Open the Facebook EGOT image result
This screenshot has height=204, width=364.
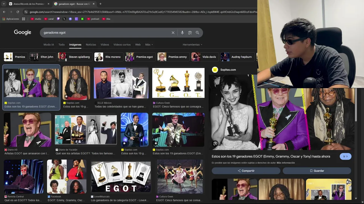(67, 177)
